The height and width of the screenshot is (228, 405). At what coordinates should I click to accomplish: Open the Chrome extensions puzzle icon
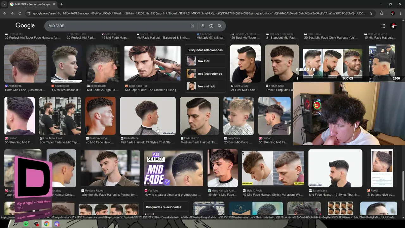coord(381,13)
